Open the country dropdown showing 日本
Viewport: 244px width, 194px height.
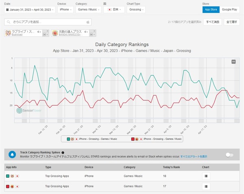[114, 10]
